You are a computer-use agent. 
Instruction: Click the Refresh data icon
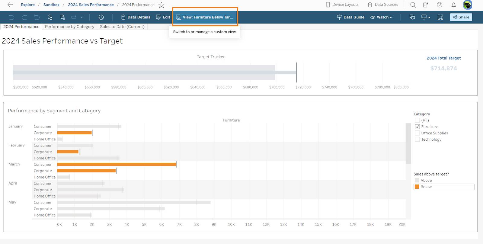50,17
